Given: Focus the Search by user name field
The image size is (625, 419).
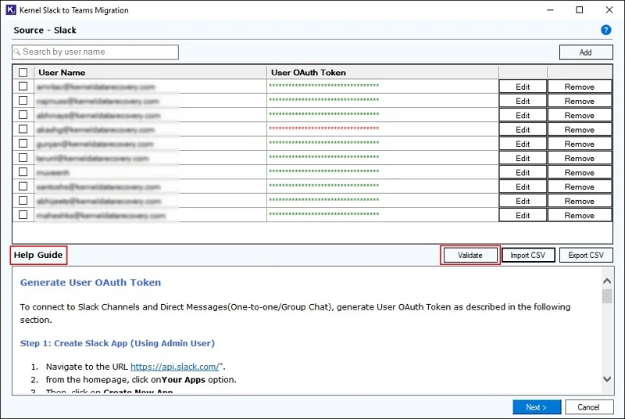Looking at the screenshot, I should pyautogui.click(x=95, y=52).
